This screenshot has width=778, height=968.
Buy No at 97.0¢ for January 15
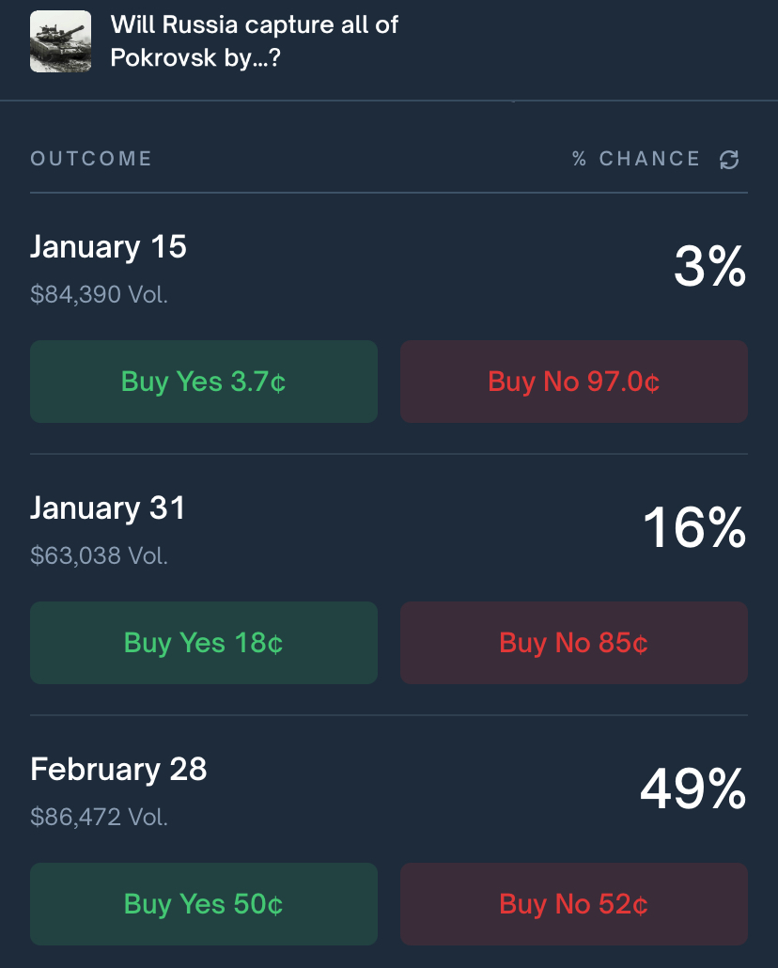(x=574, y=382)
